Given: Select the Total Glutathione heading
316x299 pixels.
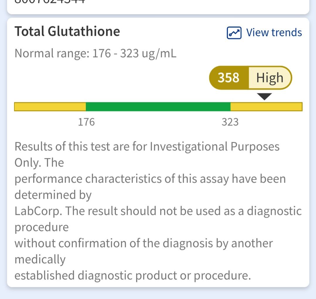Looking at the screenshot, I should [x=67, y=31].
